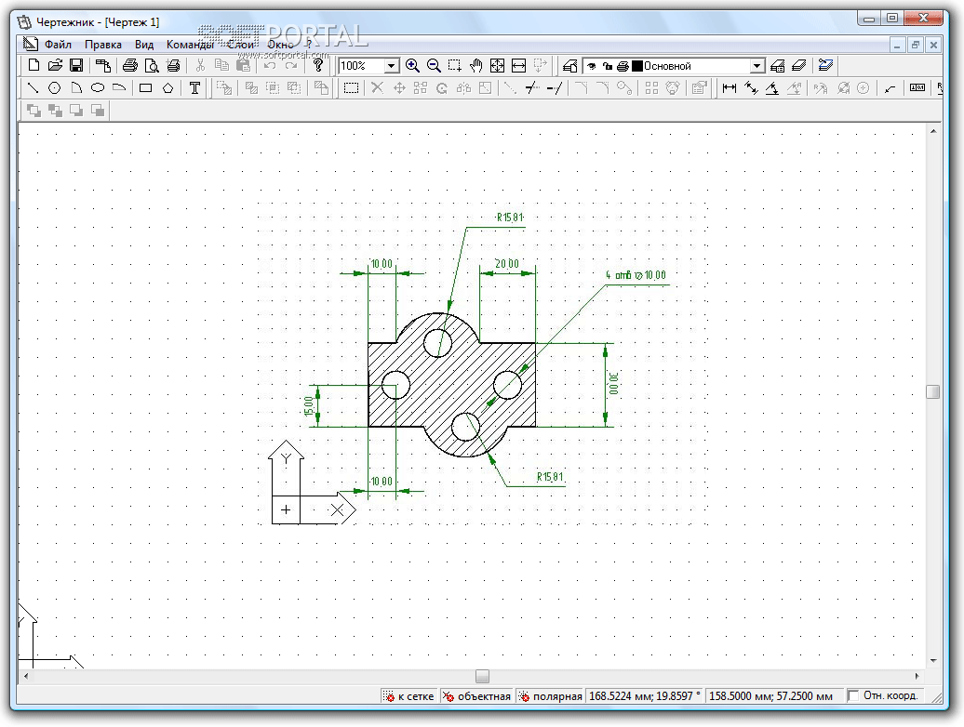
Task: Open the 100% zoom dropdown arrow
Action: pos(391,66)
